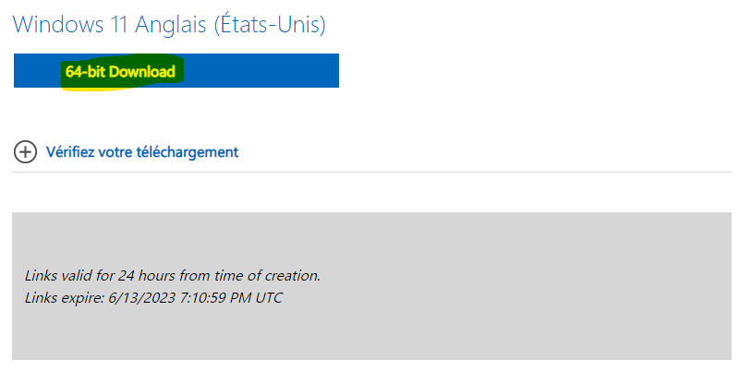Click the Links expire line
The image size is (739, 371).
(x=153, y=297)
